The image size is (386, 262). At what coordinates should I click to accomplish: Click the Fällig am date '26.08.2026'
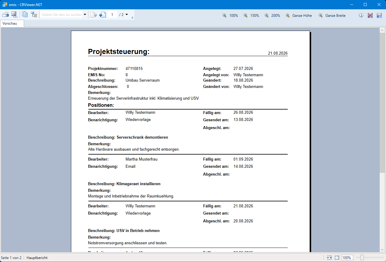coord(243,112)
